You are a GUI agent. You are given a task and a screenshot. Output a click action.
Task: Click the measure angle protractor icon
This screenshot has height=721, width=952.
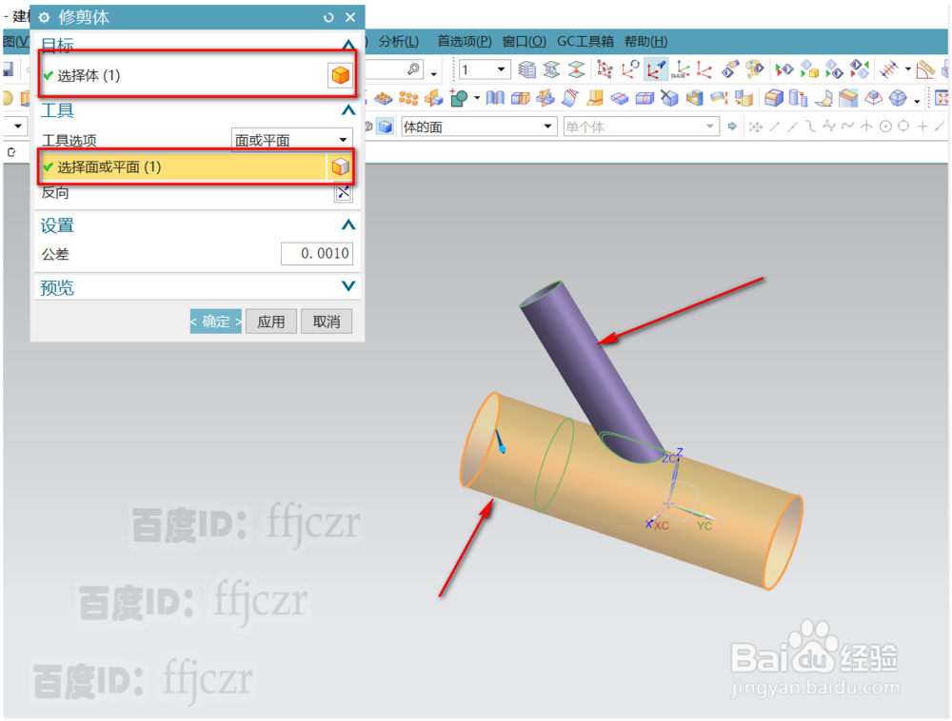click(x=925, y=69)
